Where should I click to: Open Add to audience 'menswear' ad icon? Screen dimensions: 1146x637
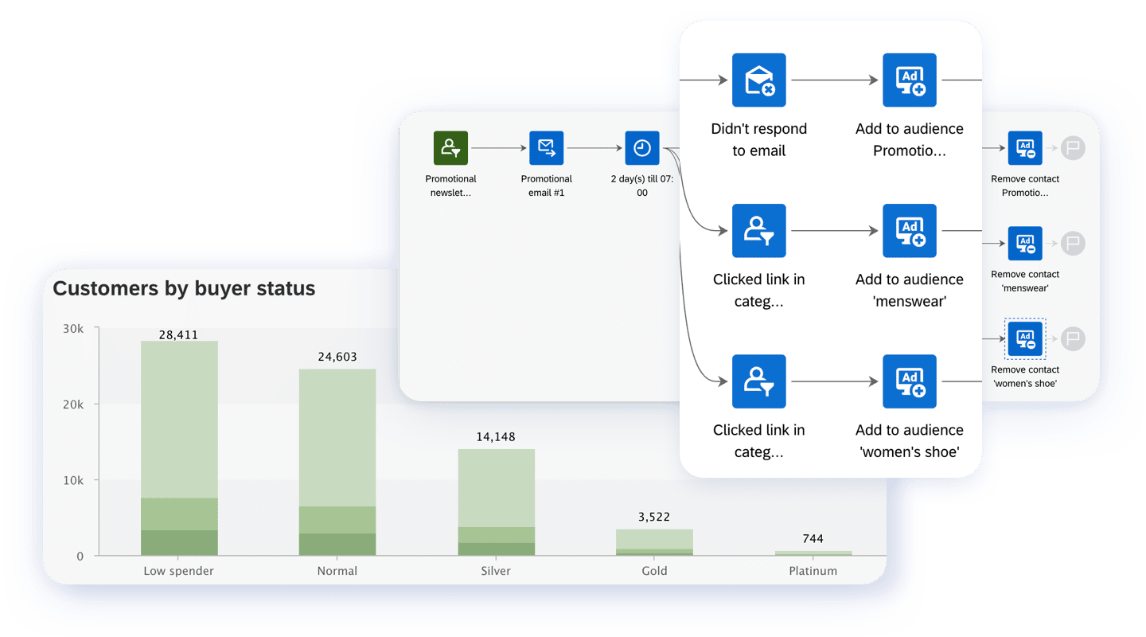pyautogui.click(x=910, y=231)
